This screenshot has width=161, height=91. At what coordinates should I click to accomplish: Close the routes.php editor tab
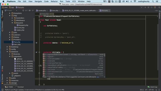(47, 11)
